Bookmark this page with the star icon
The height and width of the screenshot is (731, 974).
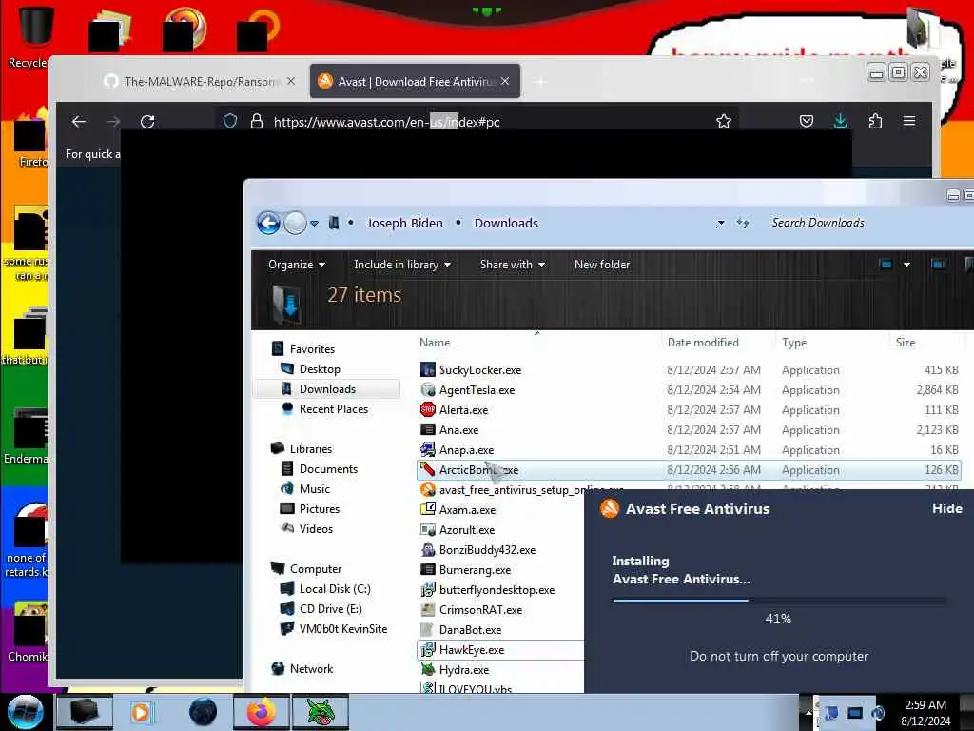click(x=724, y=121)
